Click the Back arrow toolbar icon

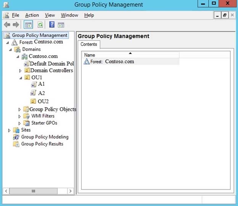[x=7, y=24]
